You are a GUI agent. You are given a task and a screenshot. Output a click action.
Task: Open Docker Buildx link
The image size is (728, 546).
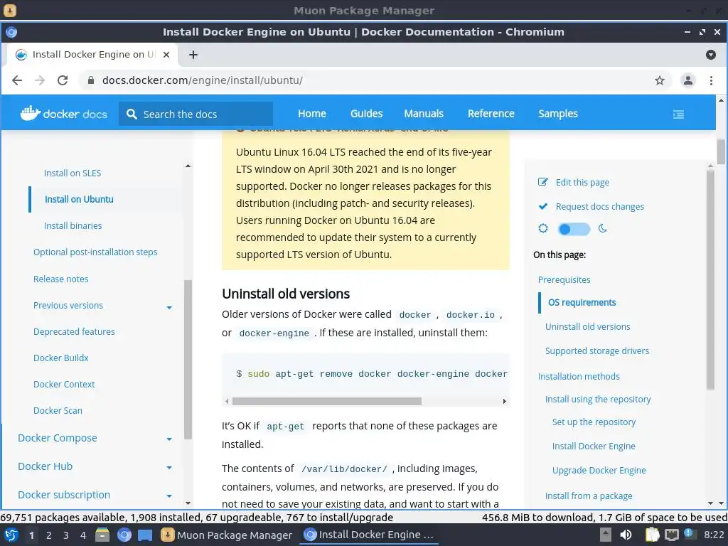pos(61,358)
